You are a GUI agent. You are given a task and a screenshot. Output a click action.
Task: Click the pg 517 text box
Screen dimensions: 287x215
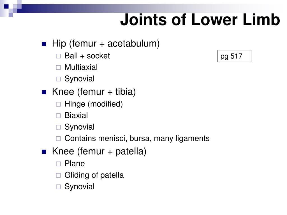click(234, 56)
